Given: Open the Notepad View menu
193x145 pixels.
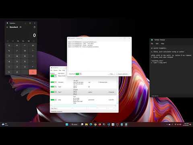Looking at the screenshot, I should coord(162,43).
